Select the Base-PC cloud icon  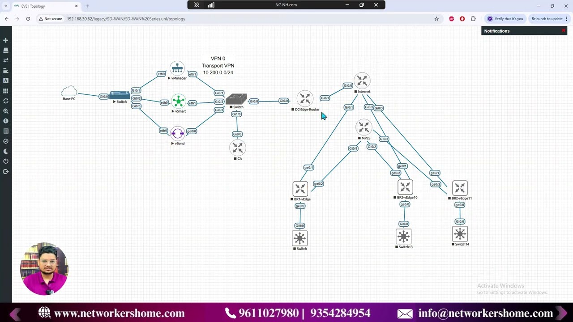coord(69,91)
